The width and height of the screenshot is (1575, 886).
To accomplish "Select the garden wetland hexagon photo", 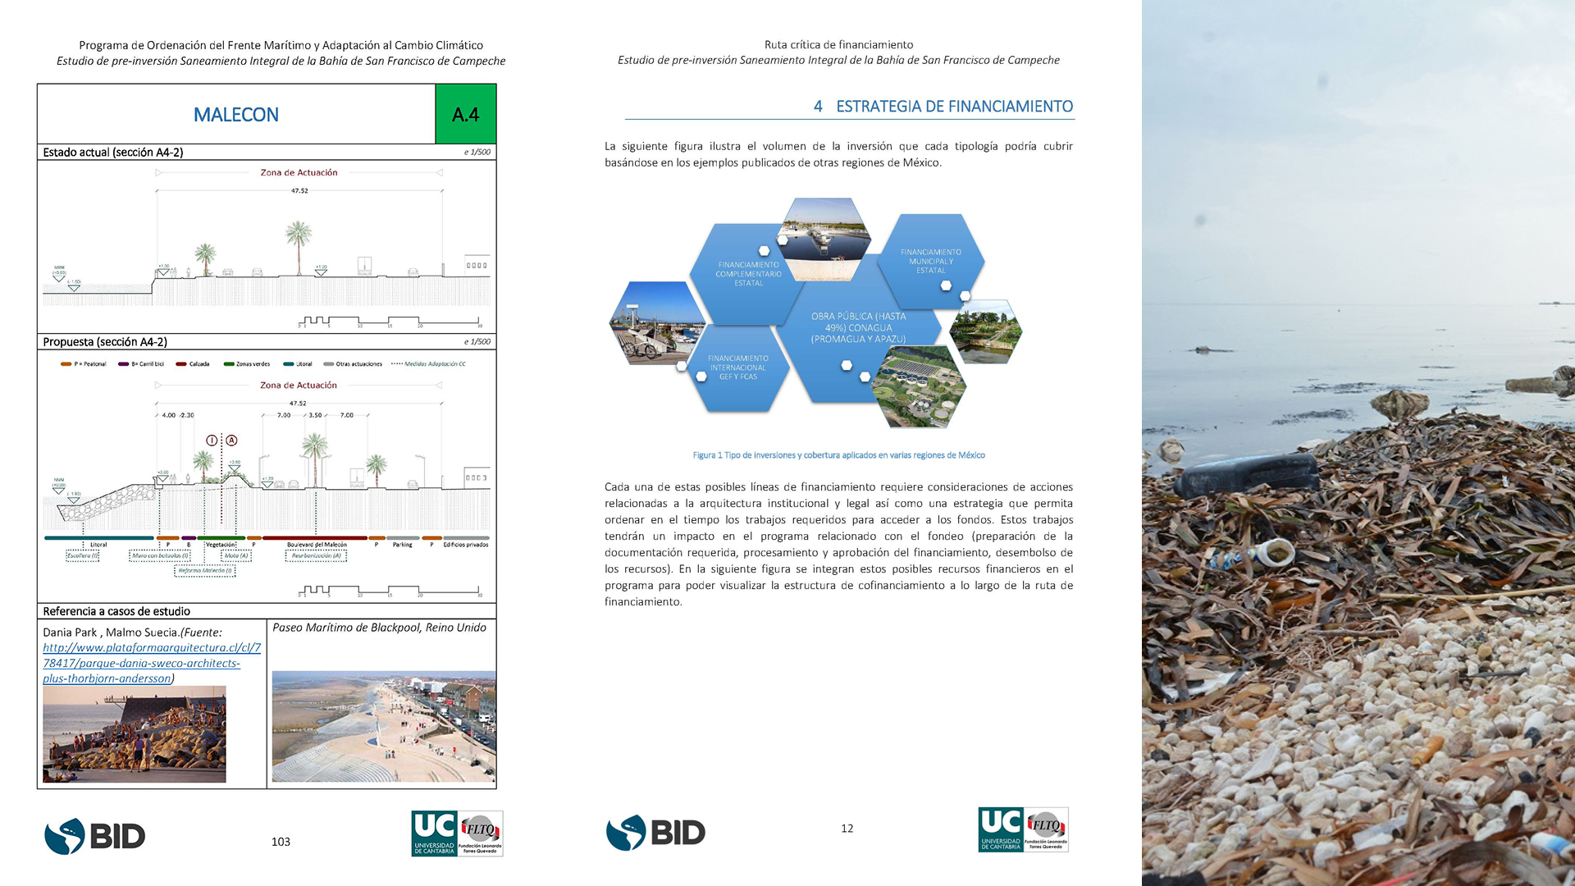I will tap(986, 331).
